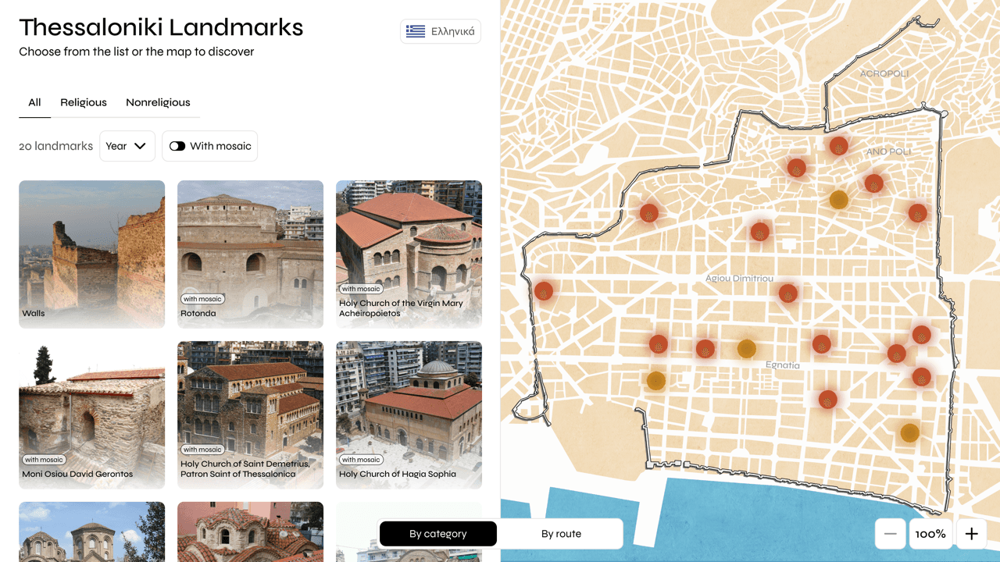The width and height of the screenshot is (1000, 562).
Task: Zoom in the map with the plus button
Action: point(971,534)
